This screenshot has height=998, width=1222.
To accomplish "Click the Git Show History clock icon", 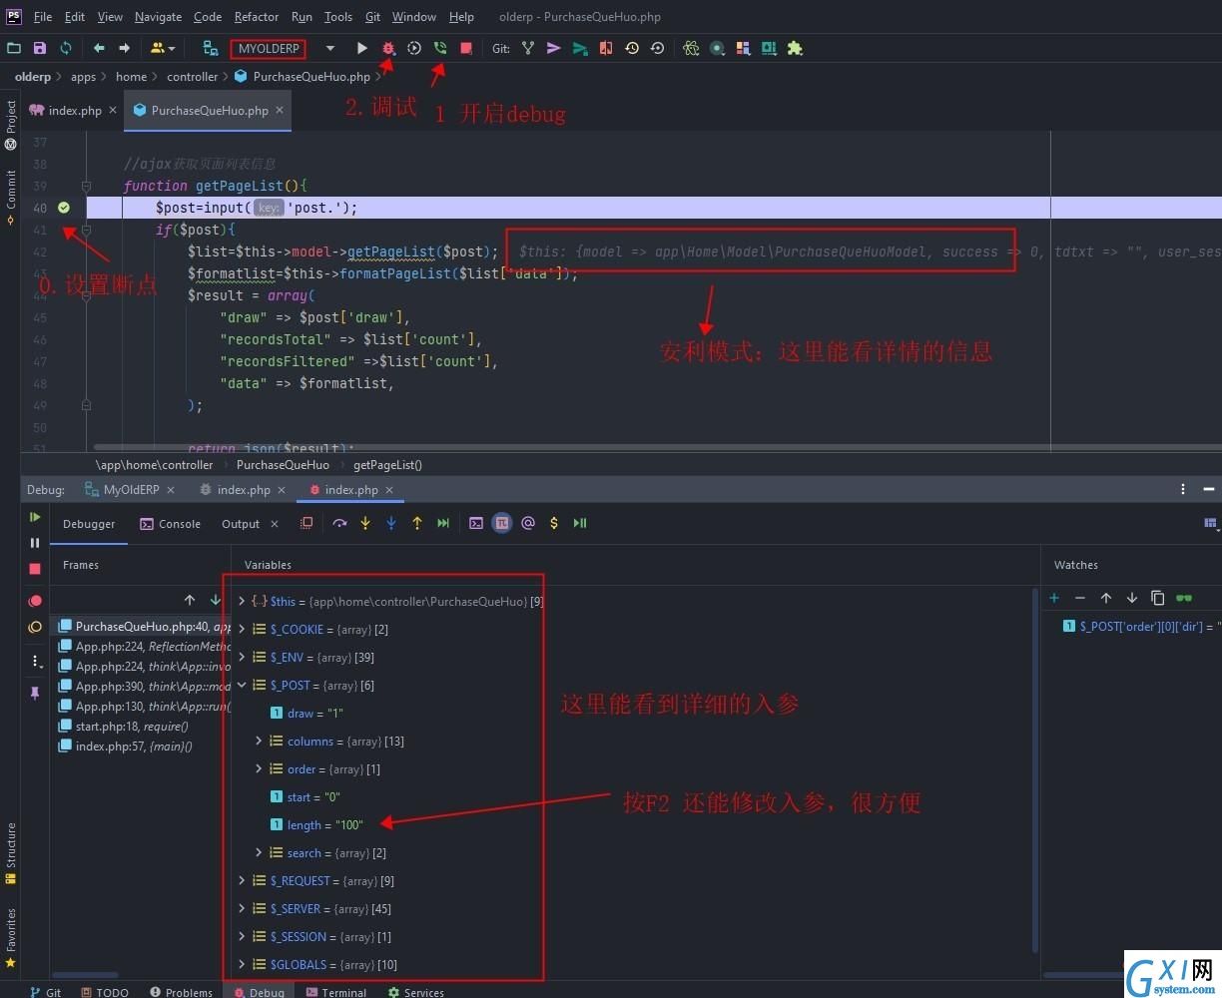I will [x=632, y=48].
